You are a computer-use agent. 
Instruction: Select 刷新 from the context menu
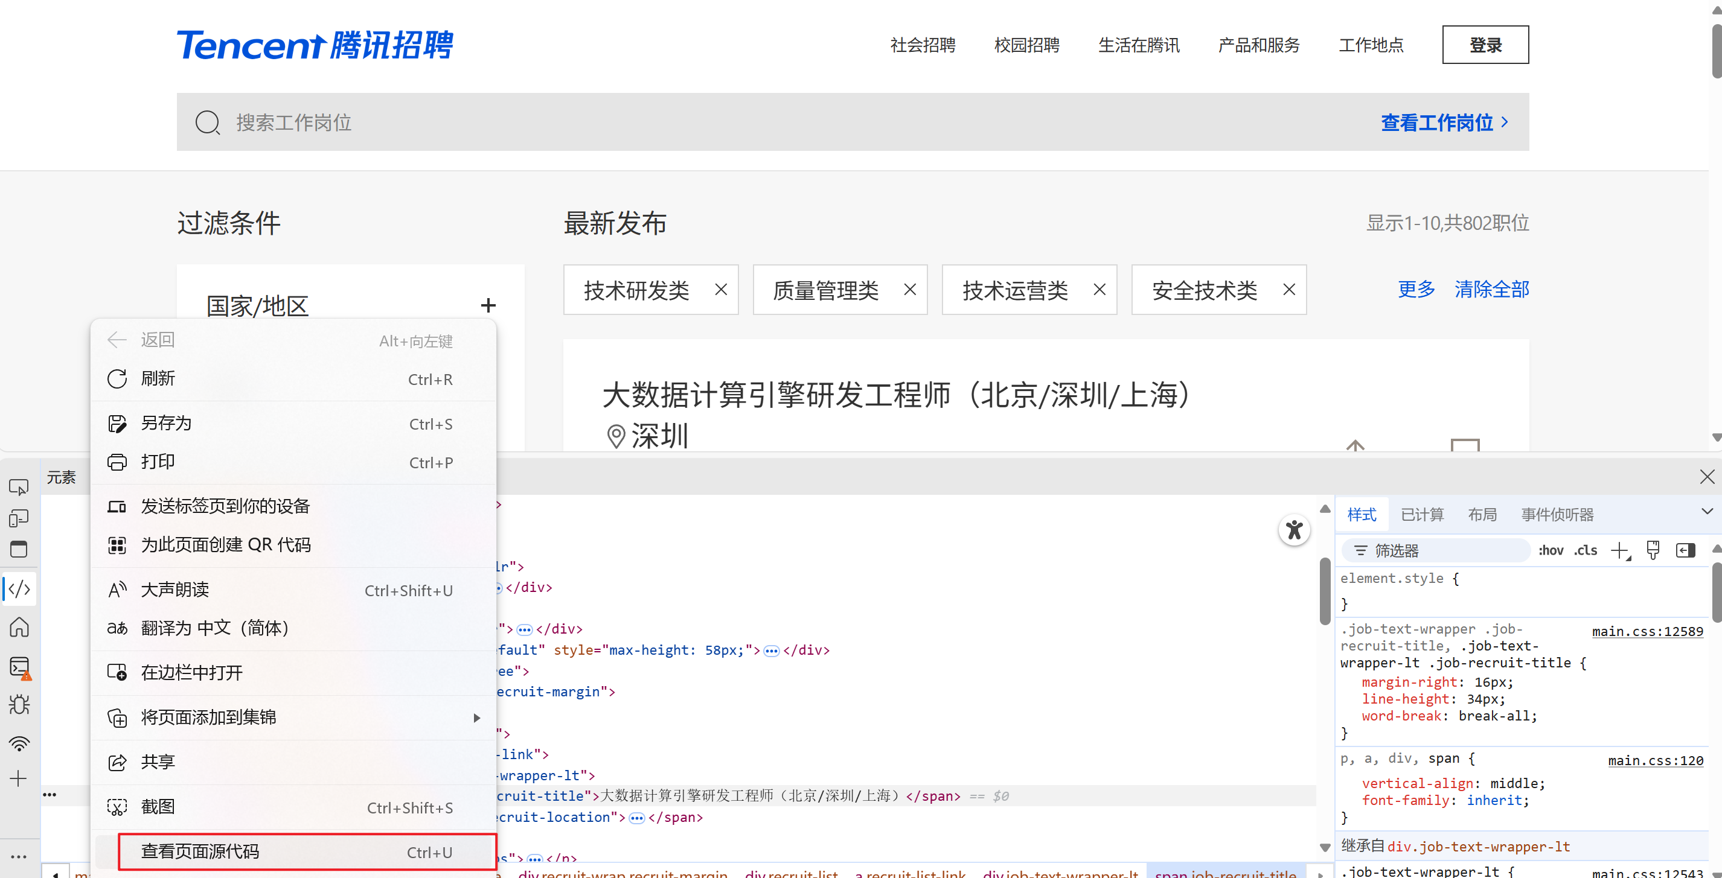[x=293, y=379]
